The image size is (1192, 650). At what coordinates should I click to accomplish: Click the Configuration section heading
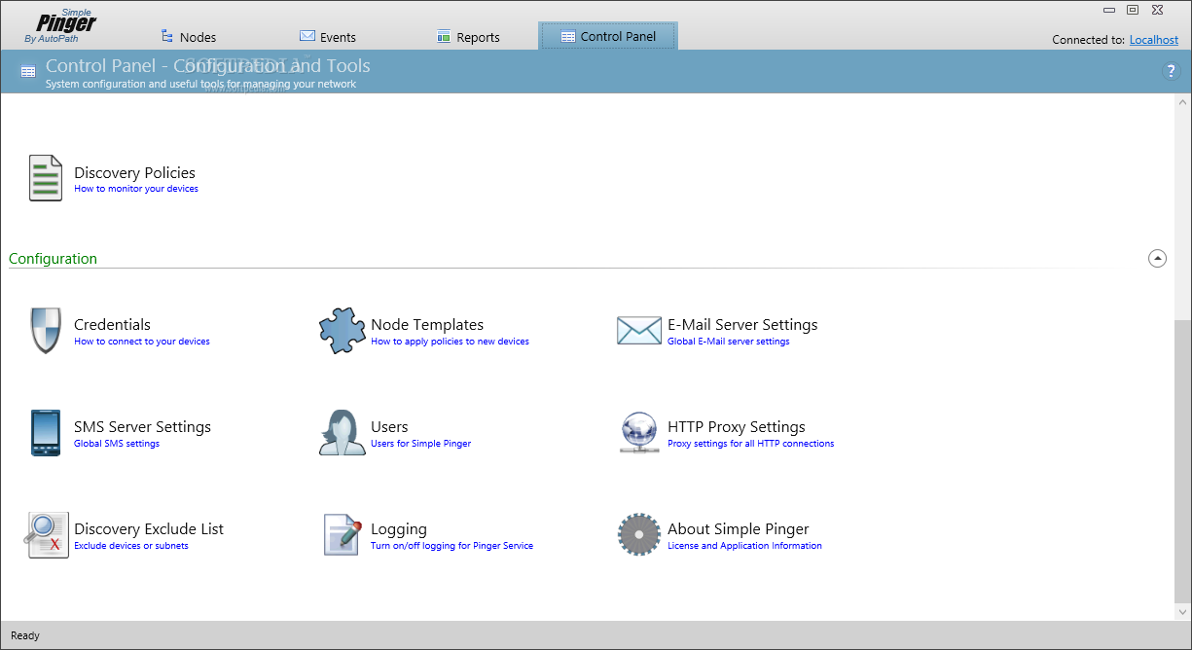point(53,259)
